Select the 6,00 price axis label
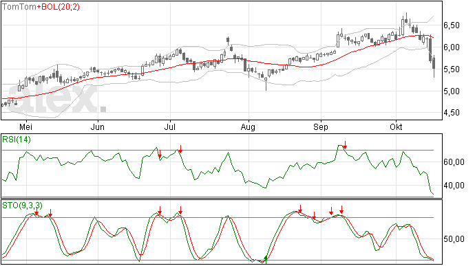475x266 pixels. click(452, 47)
